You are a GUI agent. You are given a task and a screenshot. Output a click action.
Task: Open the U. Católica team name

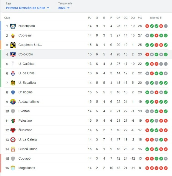(x=26, y=64)
